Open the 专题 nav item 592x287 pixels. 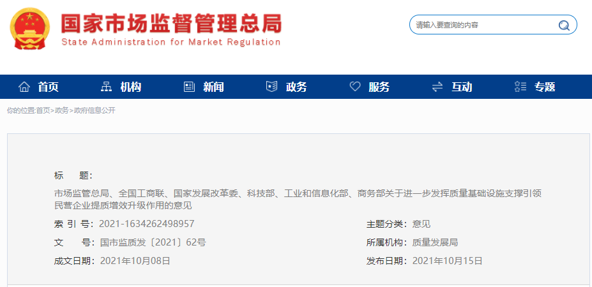[545, 87]
